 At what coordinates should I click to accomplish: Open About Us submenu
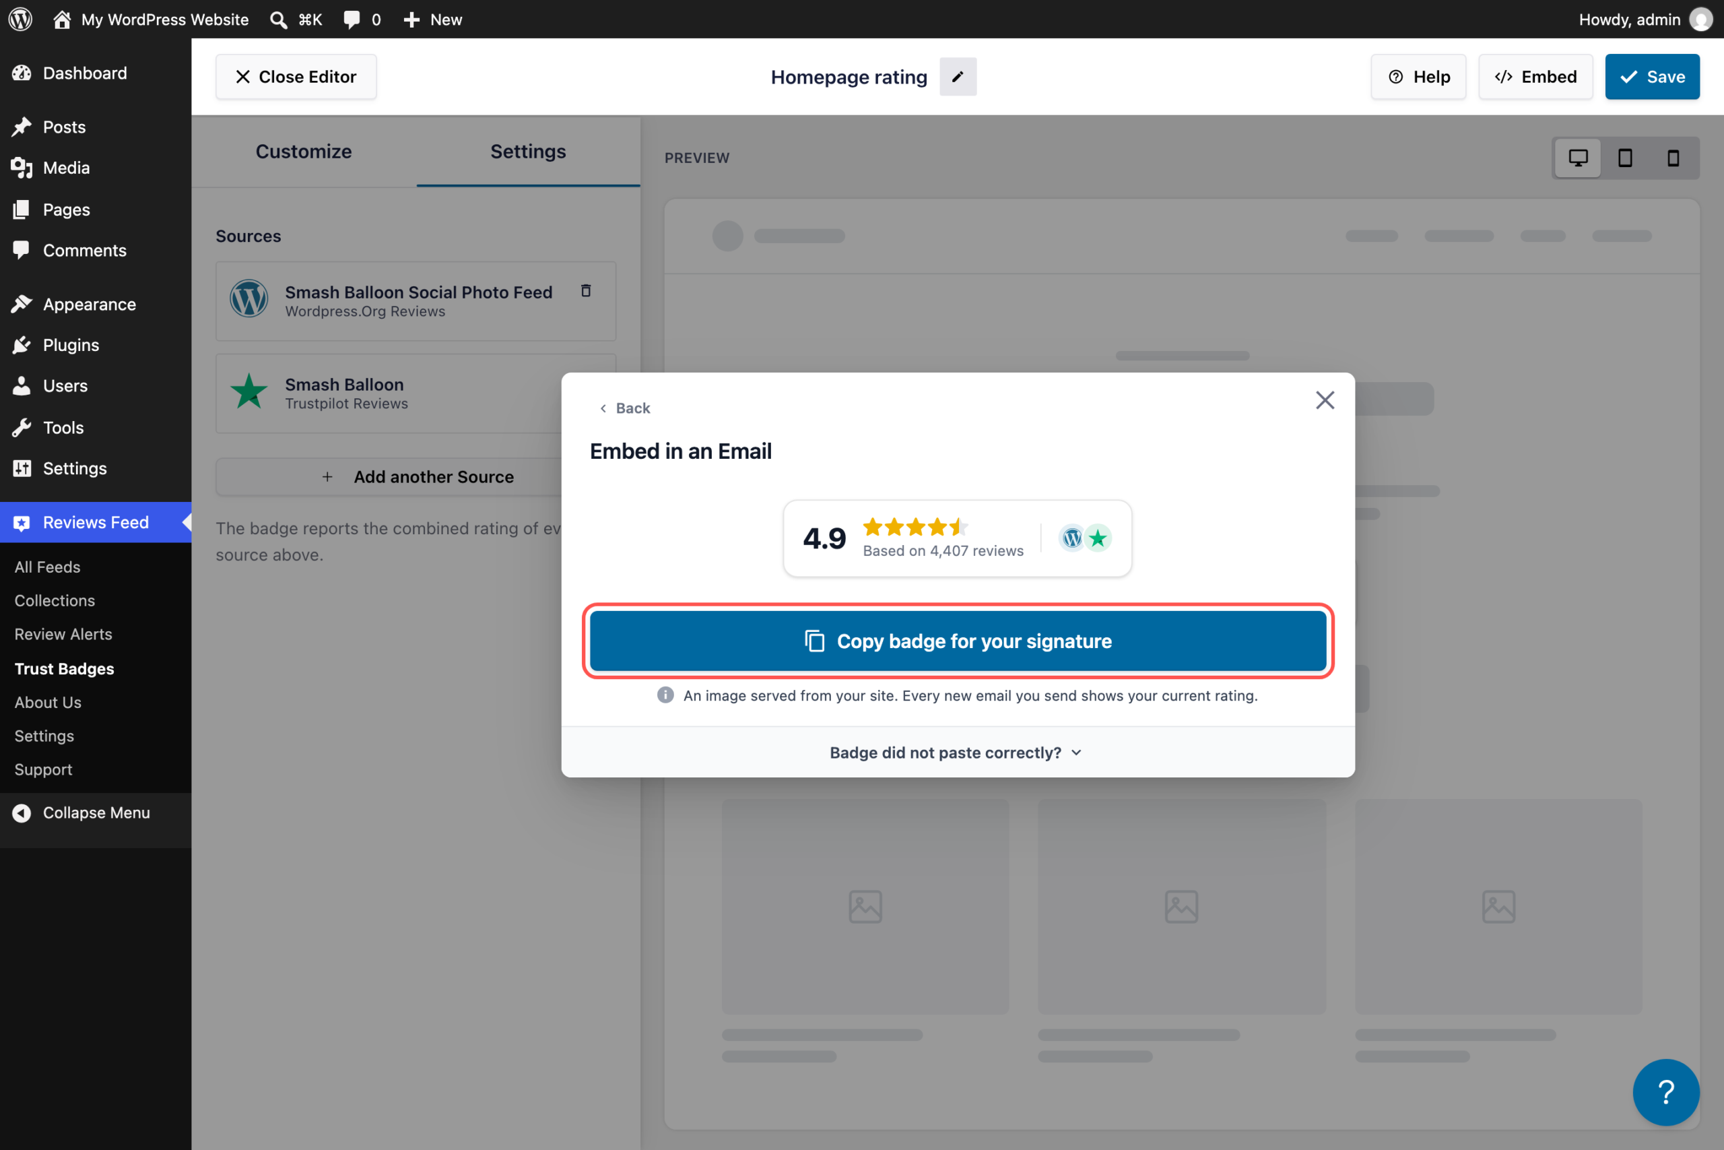click(x=48, y=703)
